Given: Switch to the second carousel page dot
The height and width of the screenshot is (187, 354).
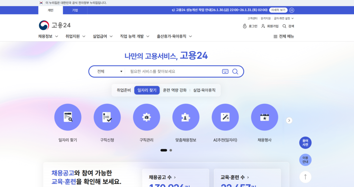Looking at the screenshot, I should (171, 150).
